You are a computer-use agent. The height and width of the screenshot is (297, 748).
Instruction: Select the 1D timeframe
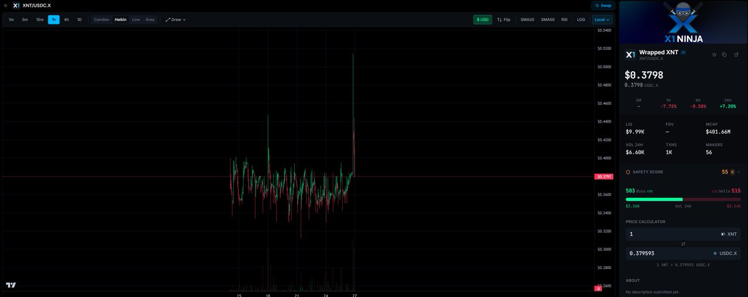[79, 19]
